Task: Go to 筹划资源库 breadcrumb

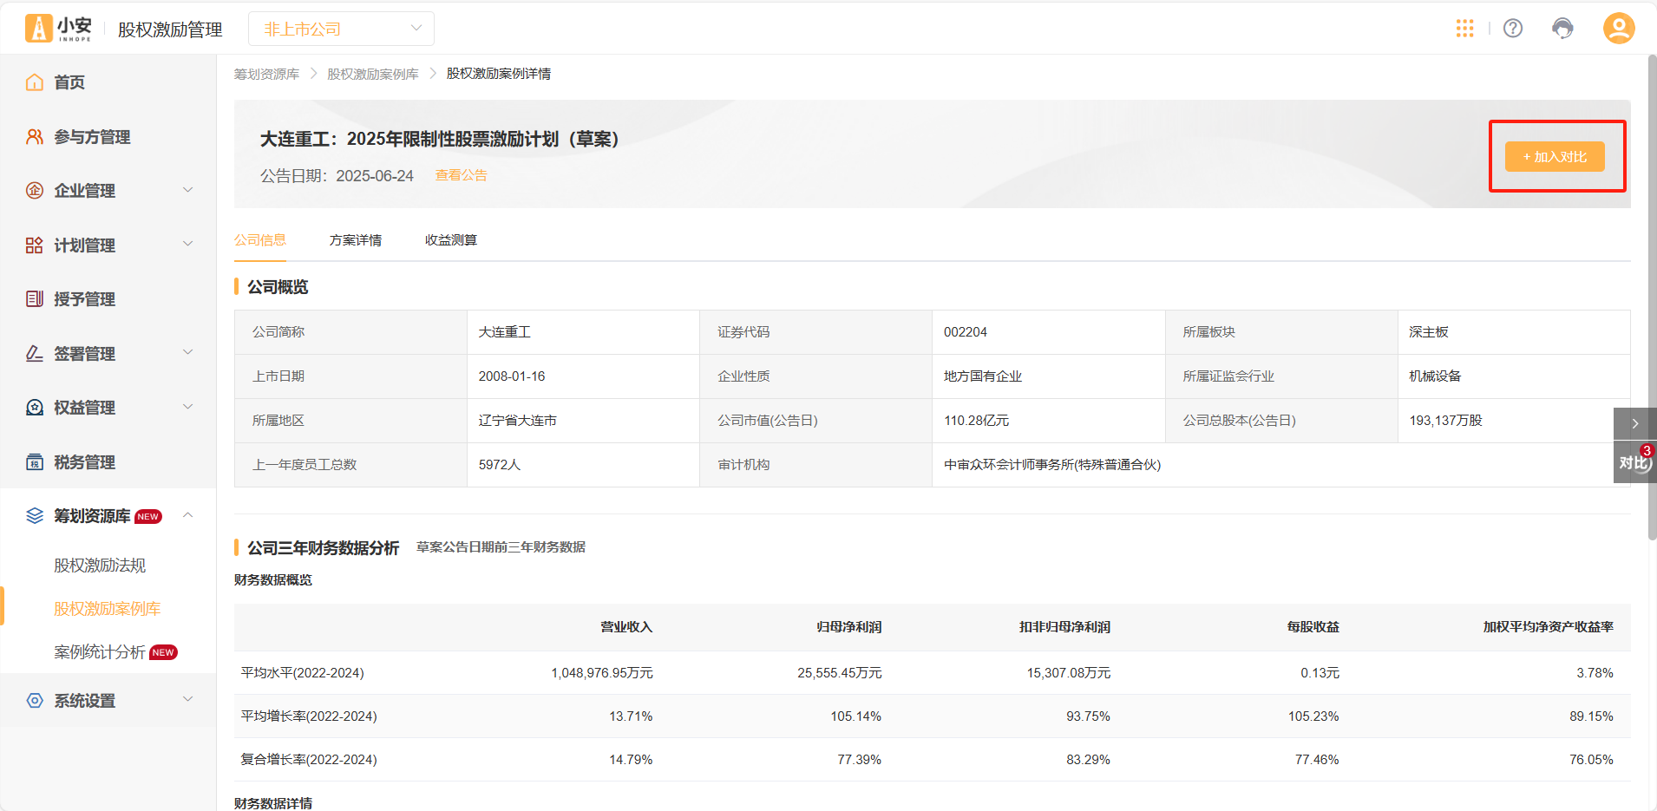Action: click(266, 75)
